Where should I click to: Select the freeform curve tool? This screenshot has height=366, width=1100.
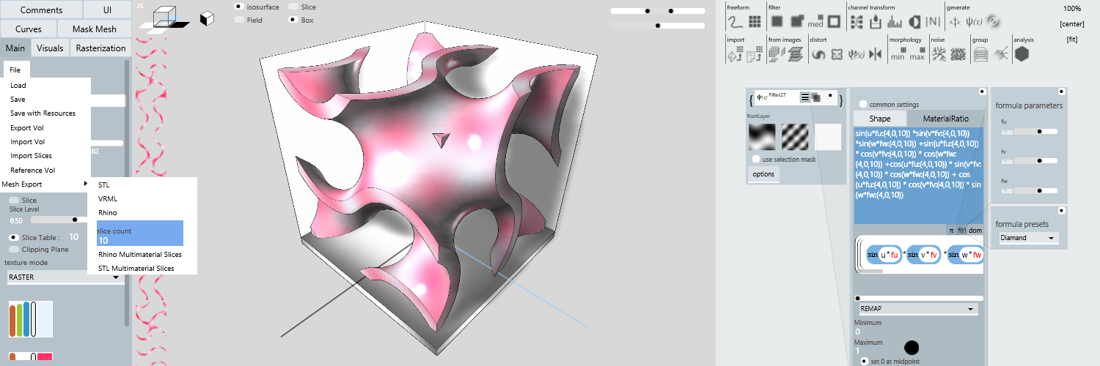735,21
